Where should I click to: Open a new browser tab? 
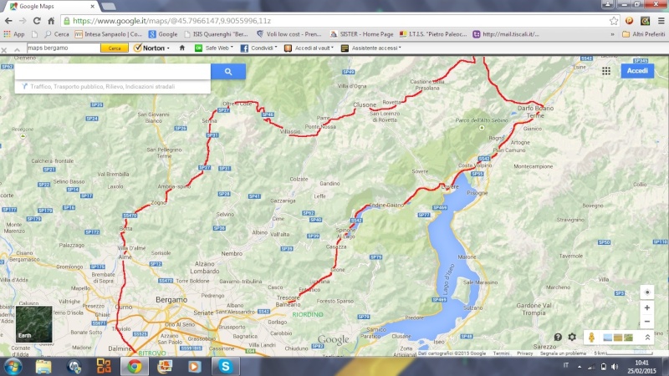[109, 7]
